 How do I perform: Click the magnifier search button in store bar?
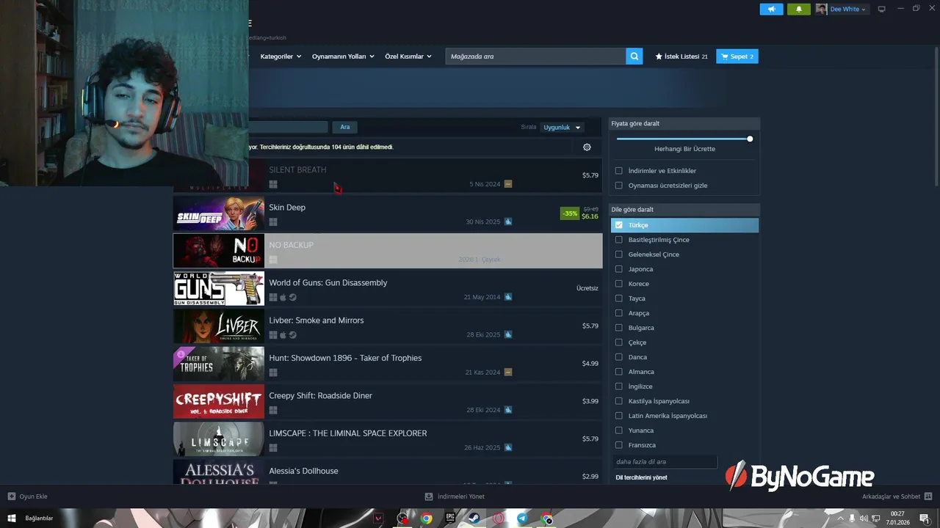coord(634,56)
